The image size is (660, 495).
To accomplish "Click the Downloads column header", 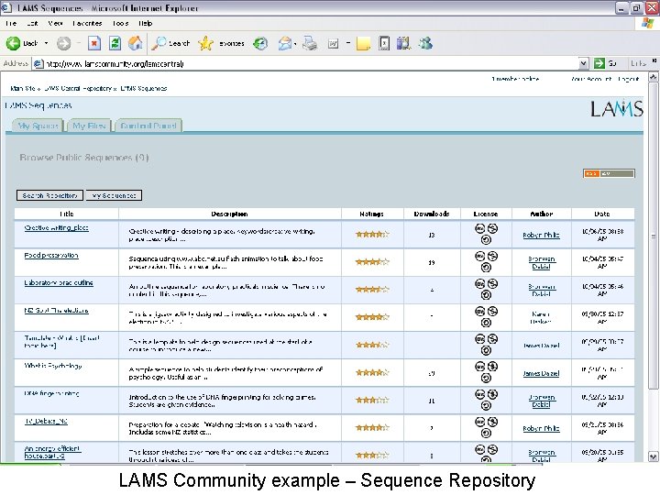I will [x=432, y=214].
